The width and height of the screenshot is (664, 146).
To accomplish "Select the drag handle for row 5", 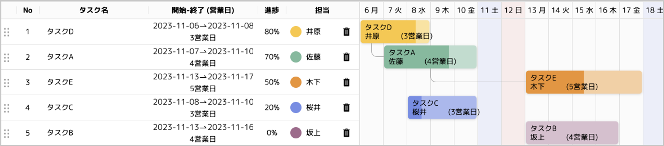I will 7,133.
